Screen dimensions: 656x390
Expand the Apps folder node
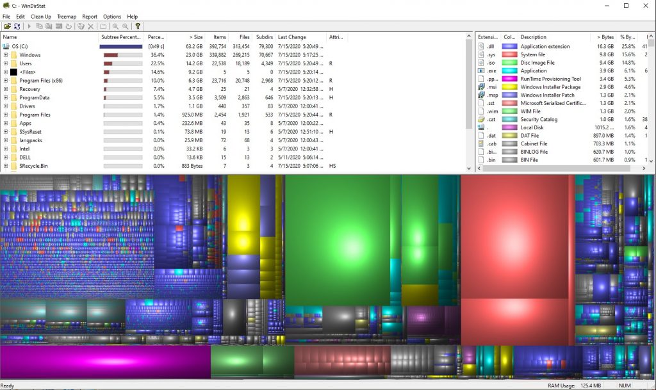pyautogui.click(x=5, y=124)
